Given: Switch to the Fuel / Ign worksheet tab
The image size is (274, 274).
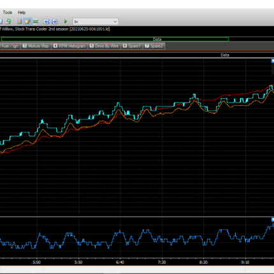Looking at the screenshot, I should [x=10, y=46].
